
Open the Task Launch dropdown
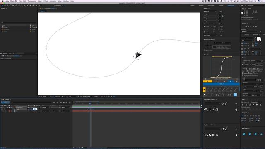click(x=210, y=36)
